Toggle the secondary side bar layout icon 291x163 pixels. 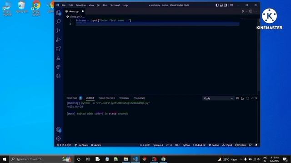tap(226, 5)
